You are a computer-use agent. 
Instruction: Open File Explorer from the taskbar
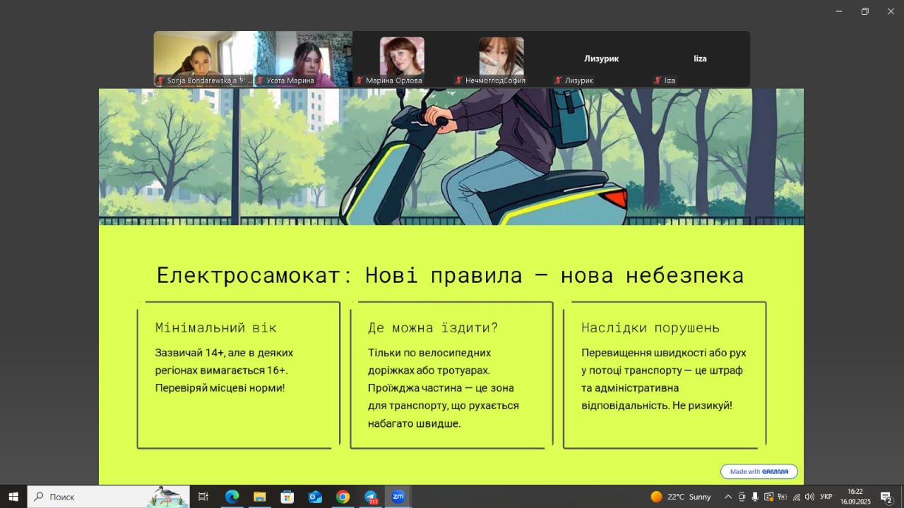click(259, 497)
